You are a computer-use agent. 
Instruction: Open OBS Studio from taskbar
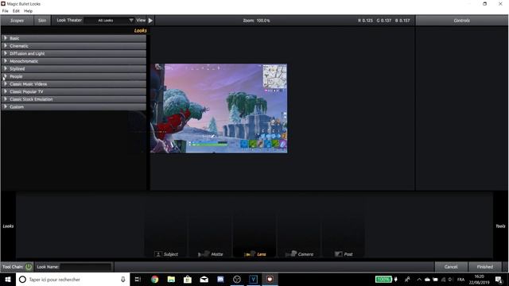[x=237, y=280]
